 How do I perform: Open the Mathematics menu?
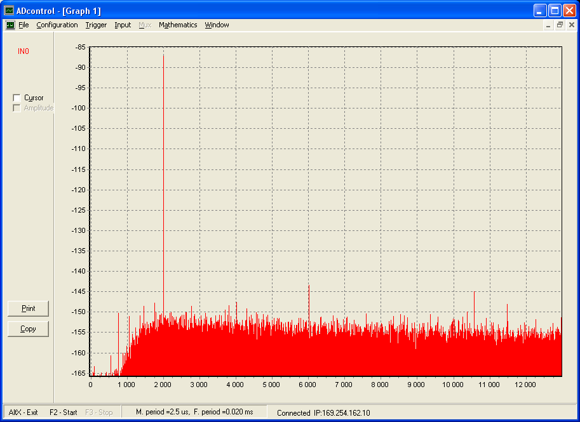click(x=178, y=25)
